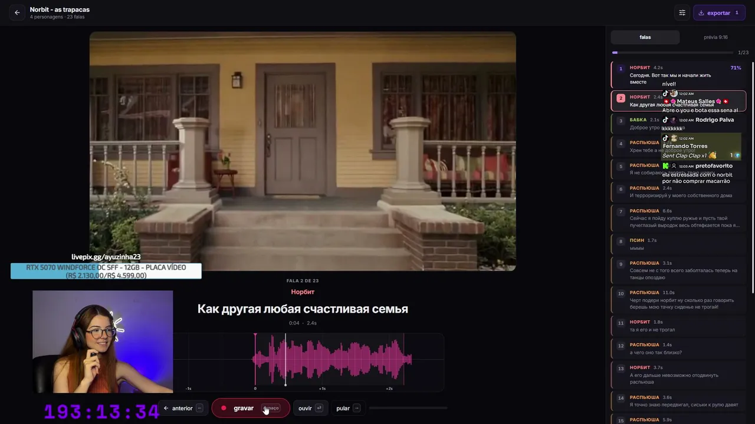
Task: Skip this line with the pular button
Action: click(x=348, y=408)
